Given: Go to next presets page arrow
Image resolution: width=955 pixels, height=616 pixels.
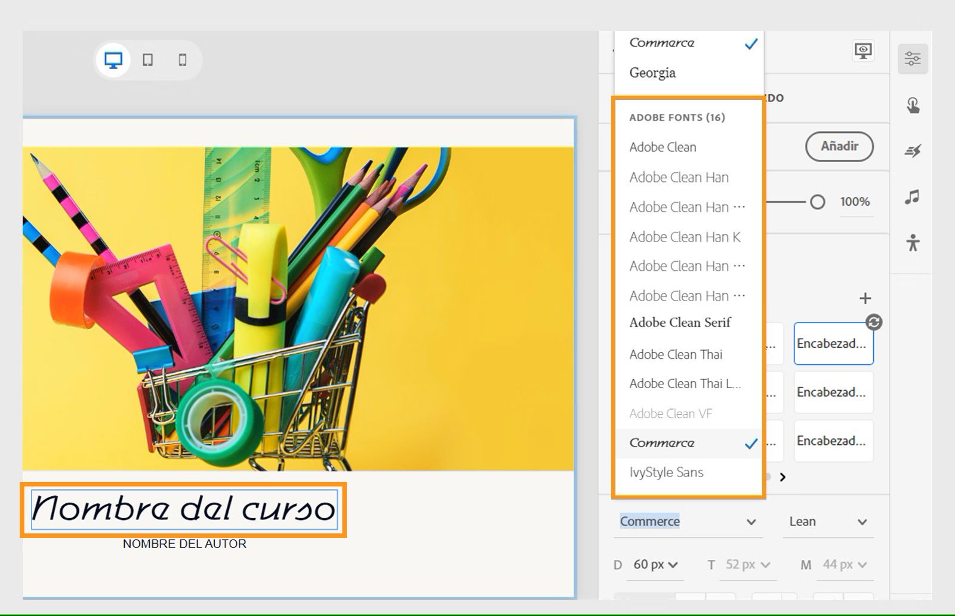Looking at the screenshot, I should [x=783, y=477].
